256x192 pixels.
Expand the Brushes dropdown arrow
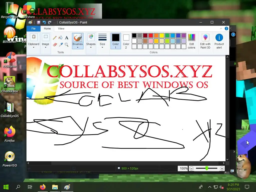pyautogui.click(x=77, y=47)
